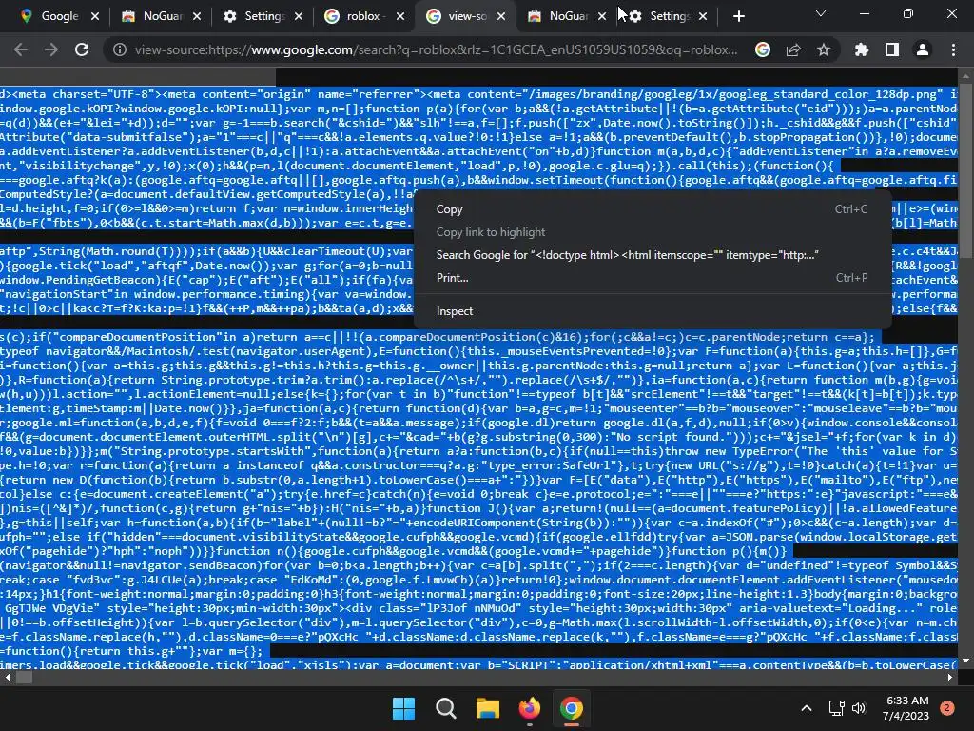Bookmark this tab with the star
The width and height of the screenshot is (974, 731).
click(824, 49)
